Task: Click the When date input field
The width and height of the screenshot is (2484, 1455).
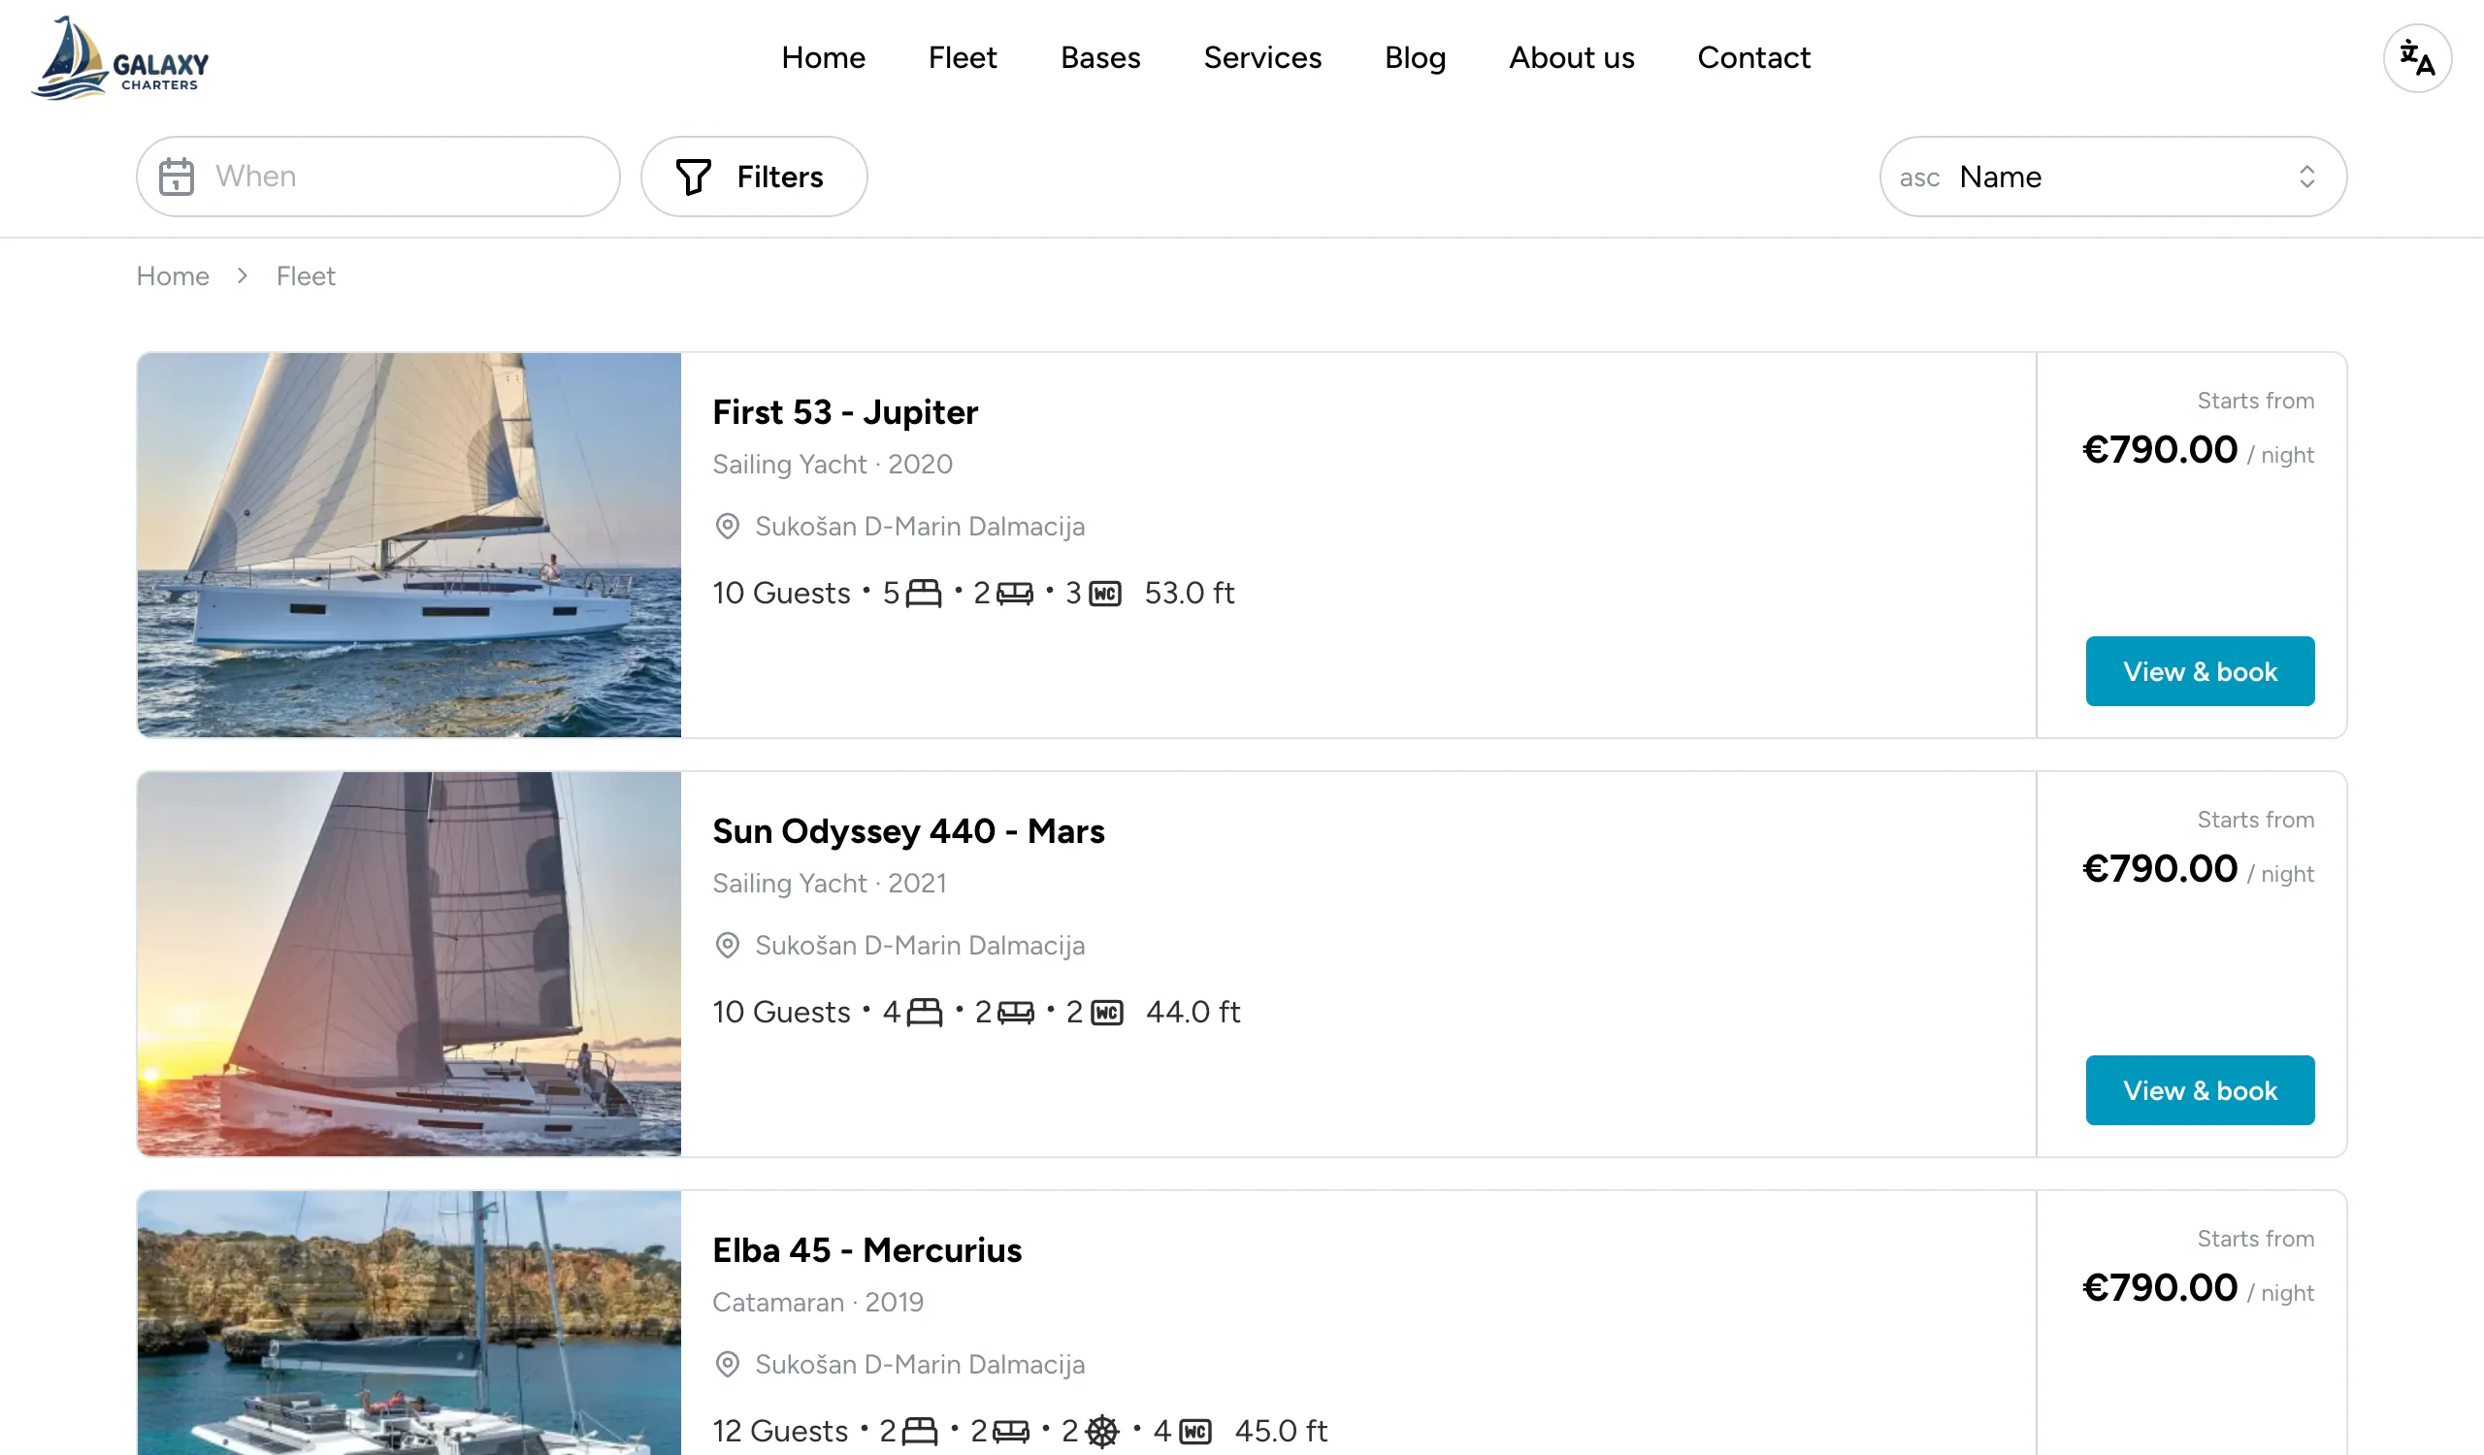Action: pyautogui.click(x=378, y=177)
